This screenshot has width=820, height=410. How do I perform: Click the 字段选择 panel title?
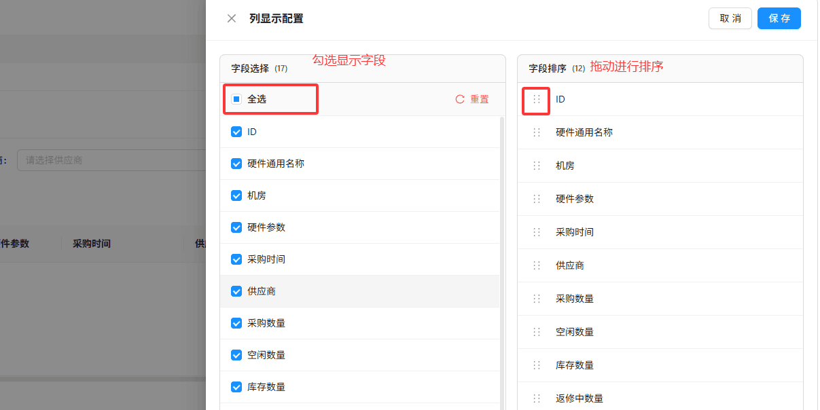(250, 69)
